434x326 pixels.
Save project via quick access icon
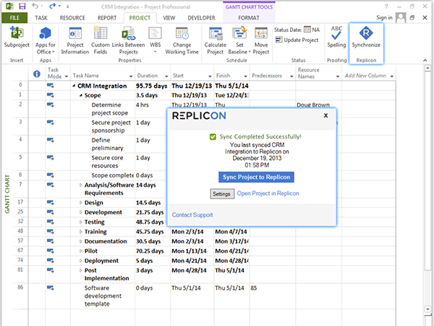click(x=22, y=6)
